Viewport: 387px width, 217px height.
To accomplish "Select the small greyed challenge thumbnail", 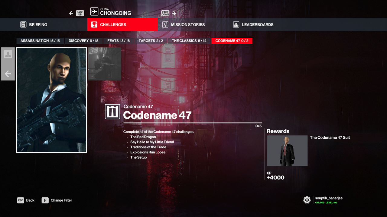I will 105,64.
